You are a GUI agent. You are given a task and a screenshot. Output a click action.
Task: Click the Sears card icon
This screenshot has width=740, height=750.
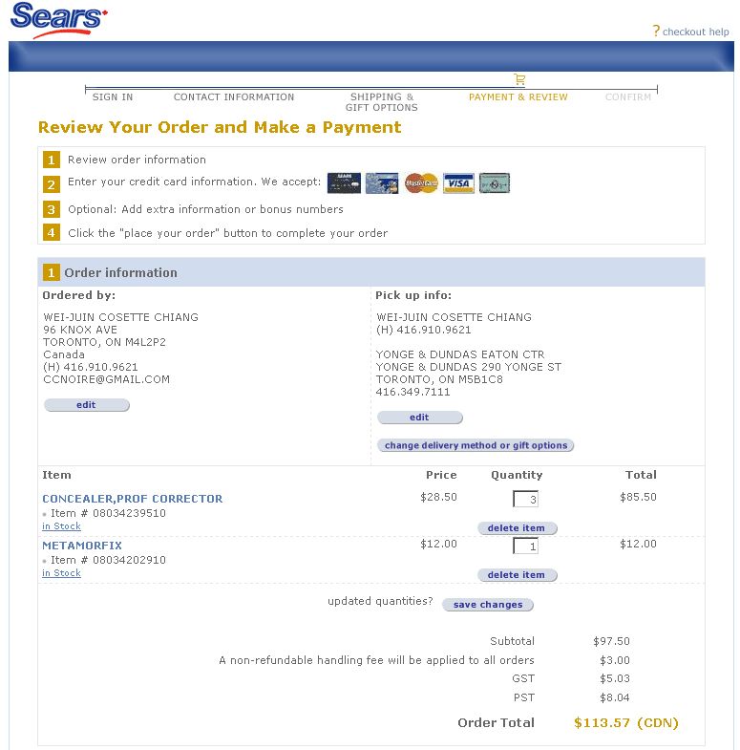(344, 183)
